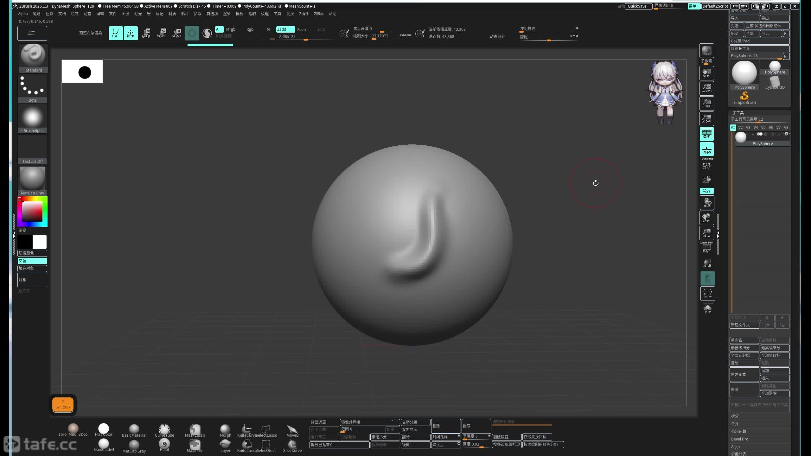Expand the Split (拆分) section
The height and width of the screenshot is (456, 811).
(735, 416)
